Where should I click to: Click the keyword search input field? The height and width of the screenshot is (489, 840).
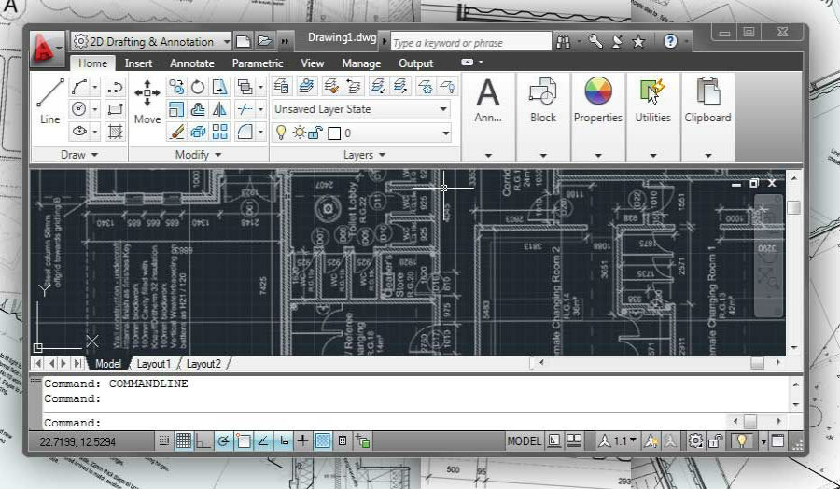click(x=471, y=43)
